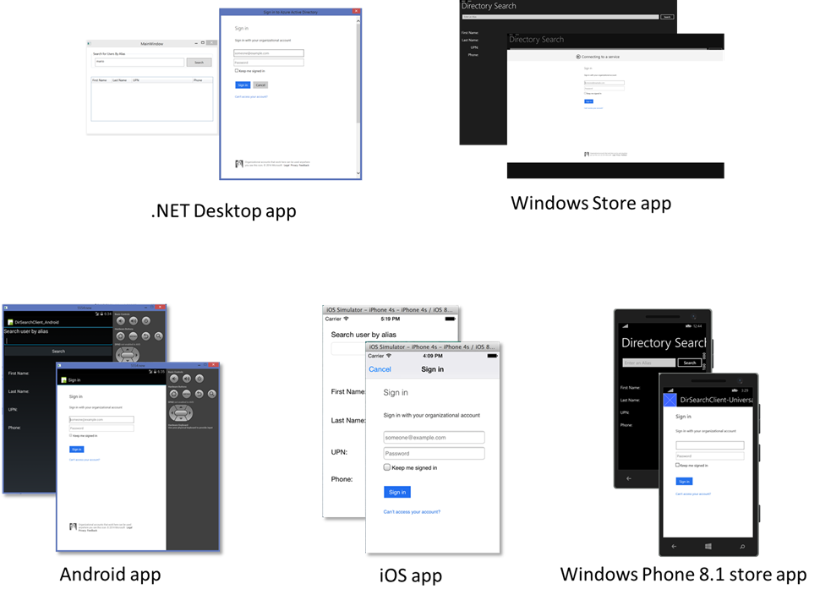Check Keep me signed in on Android

71,435
